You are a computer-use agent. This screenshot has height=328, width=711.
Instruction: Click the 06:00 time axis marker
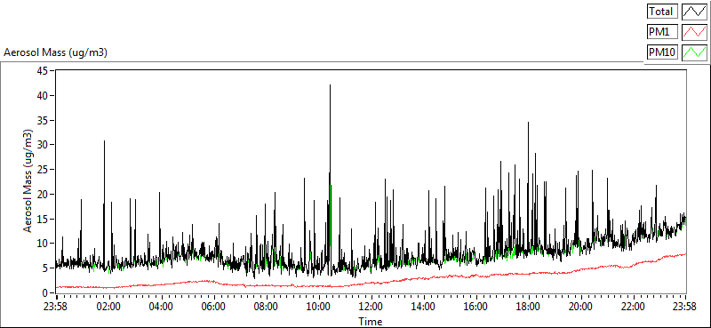213,306
